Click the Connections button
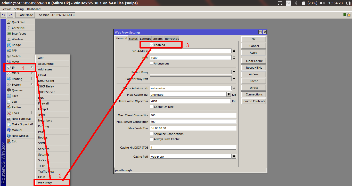Viewport: 352px width, 186px height. [253, 94]
